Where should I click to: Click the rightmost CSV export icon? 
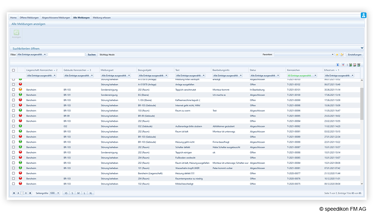tap(359, 65)
